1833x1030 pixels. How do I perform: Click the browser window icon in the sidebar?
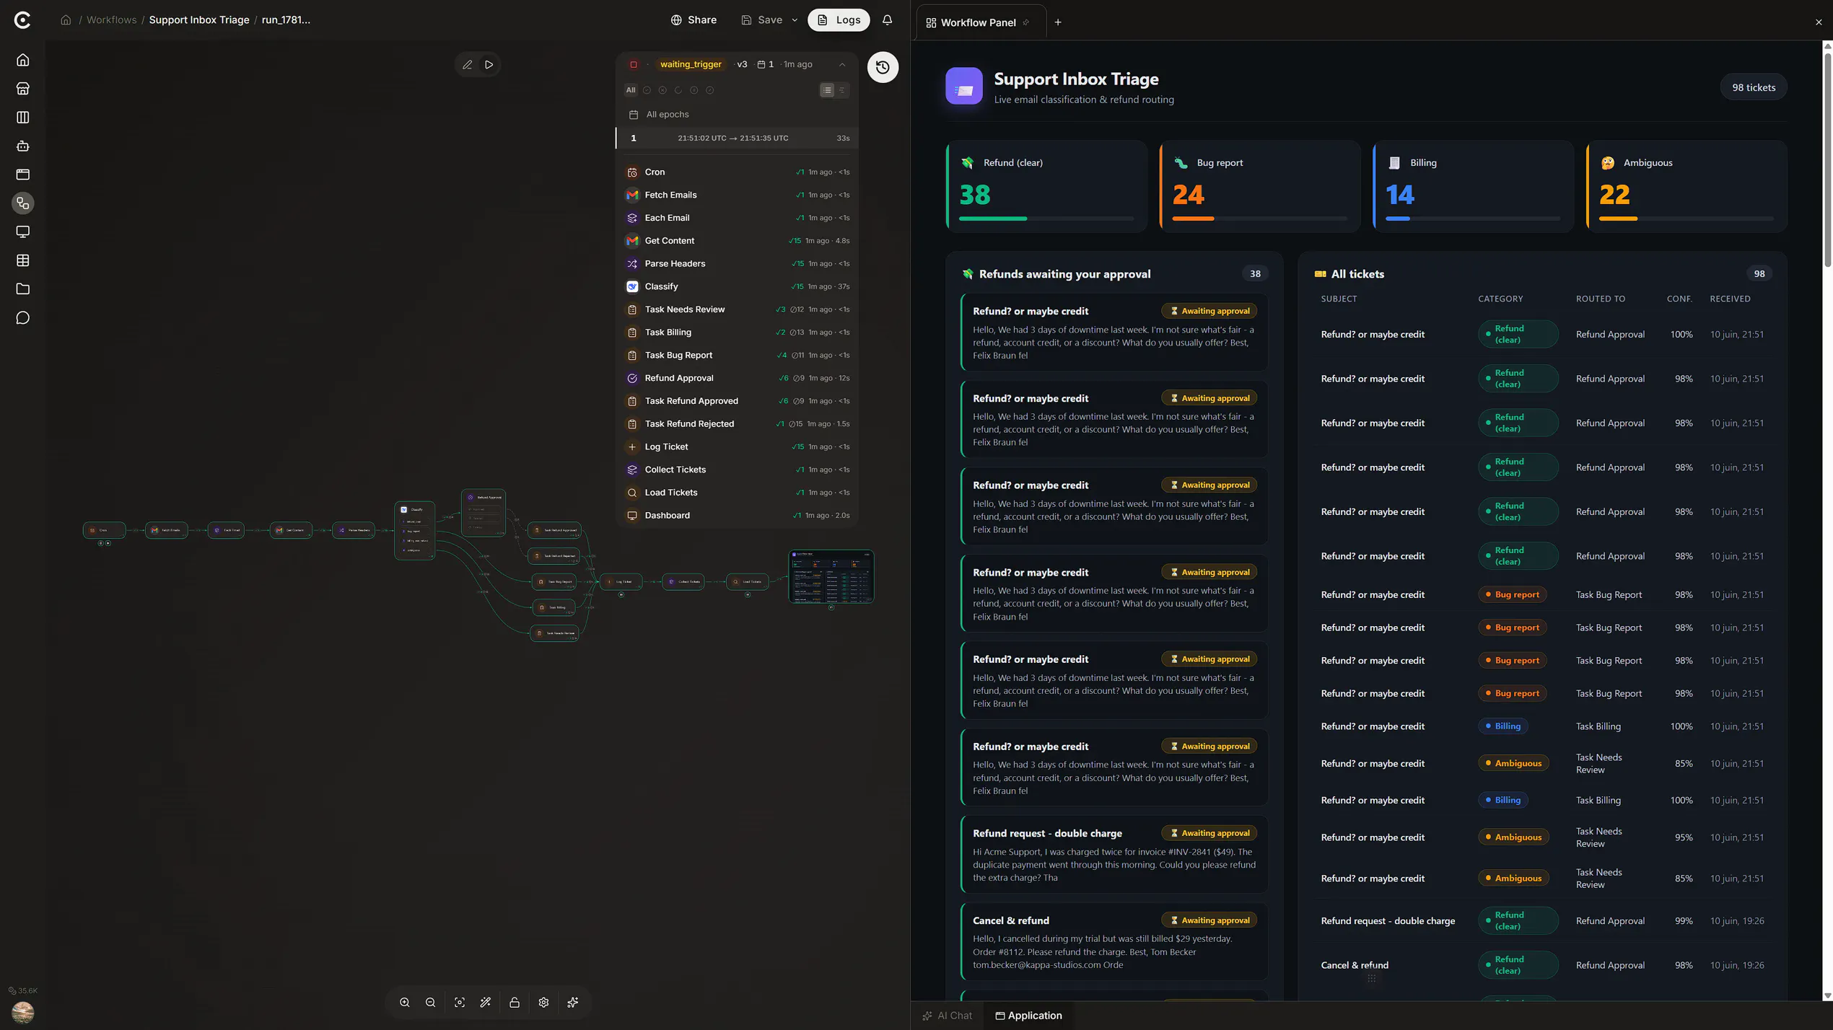[23, 175]
